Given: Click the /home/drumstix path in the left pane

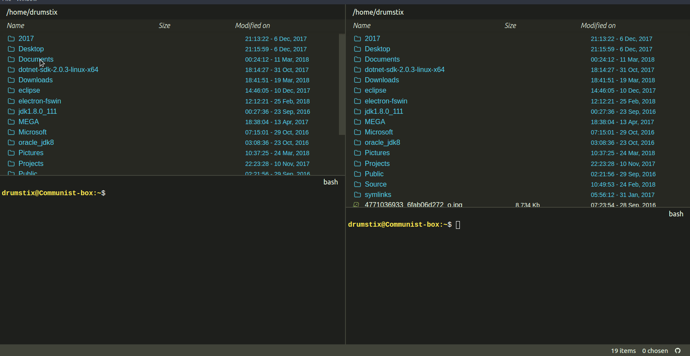Looking at the screenshot, I should coord(32,12).
